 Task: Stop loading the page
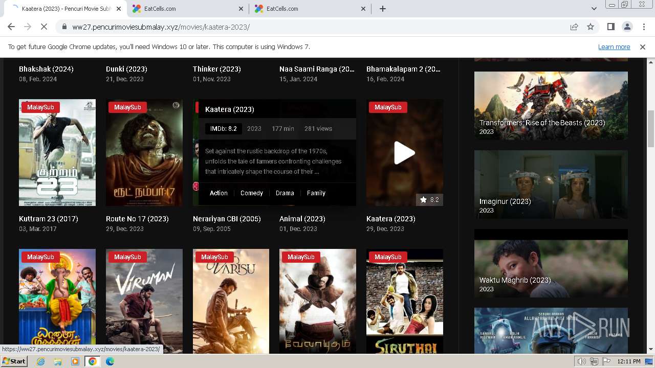(x=44, y=27)
